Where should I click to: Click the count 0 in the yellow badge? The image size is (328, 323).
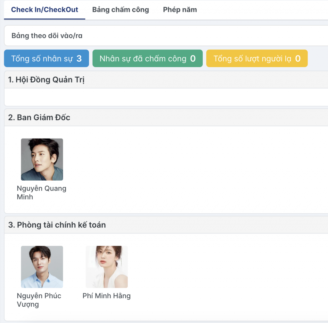pos(298,59)
